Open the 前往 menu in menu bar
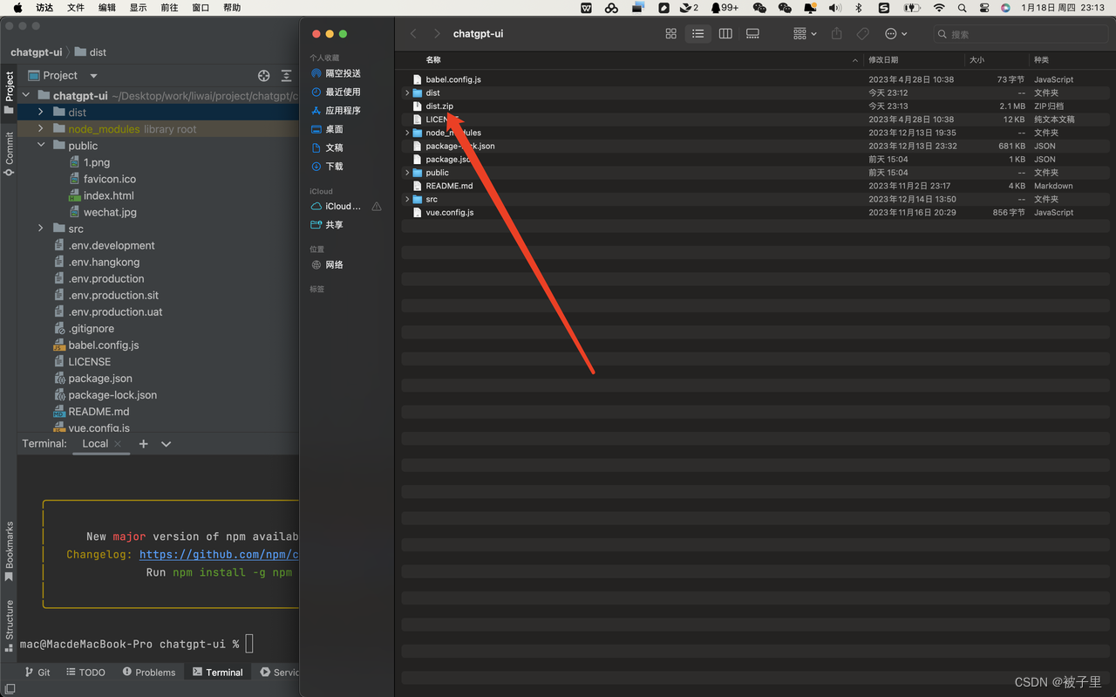This screenshot has height=697, width=1116. 169,8
